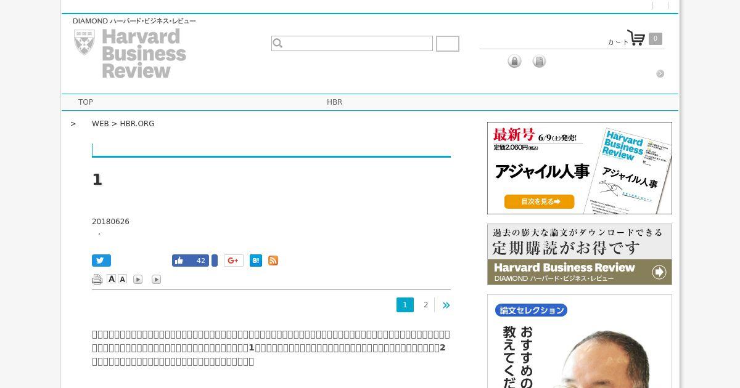Follow the WEB breadcrumb link
Viewport: 740px width, 388px height.
[100, 124]
